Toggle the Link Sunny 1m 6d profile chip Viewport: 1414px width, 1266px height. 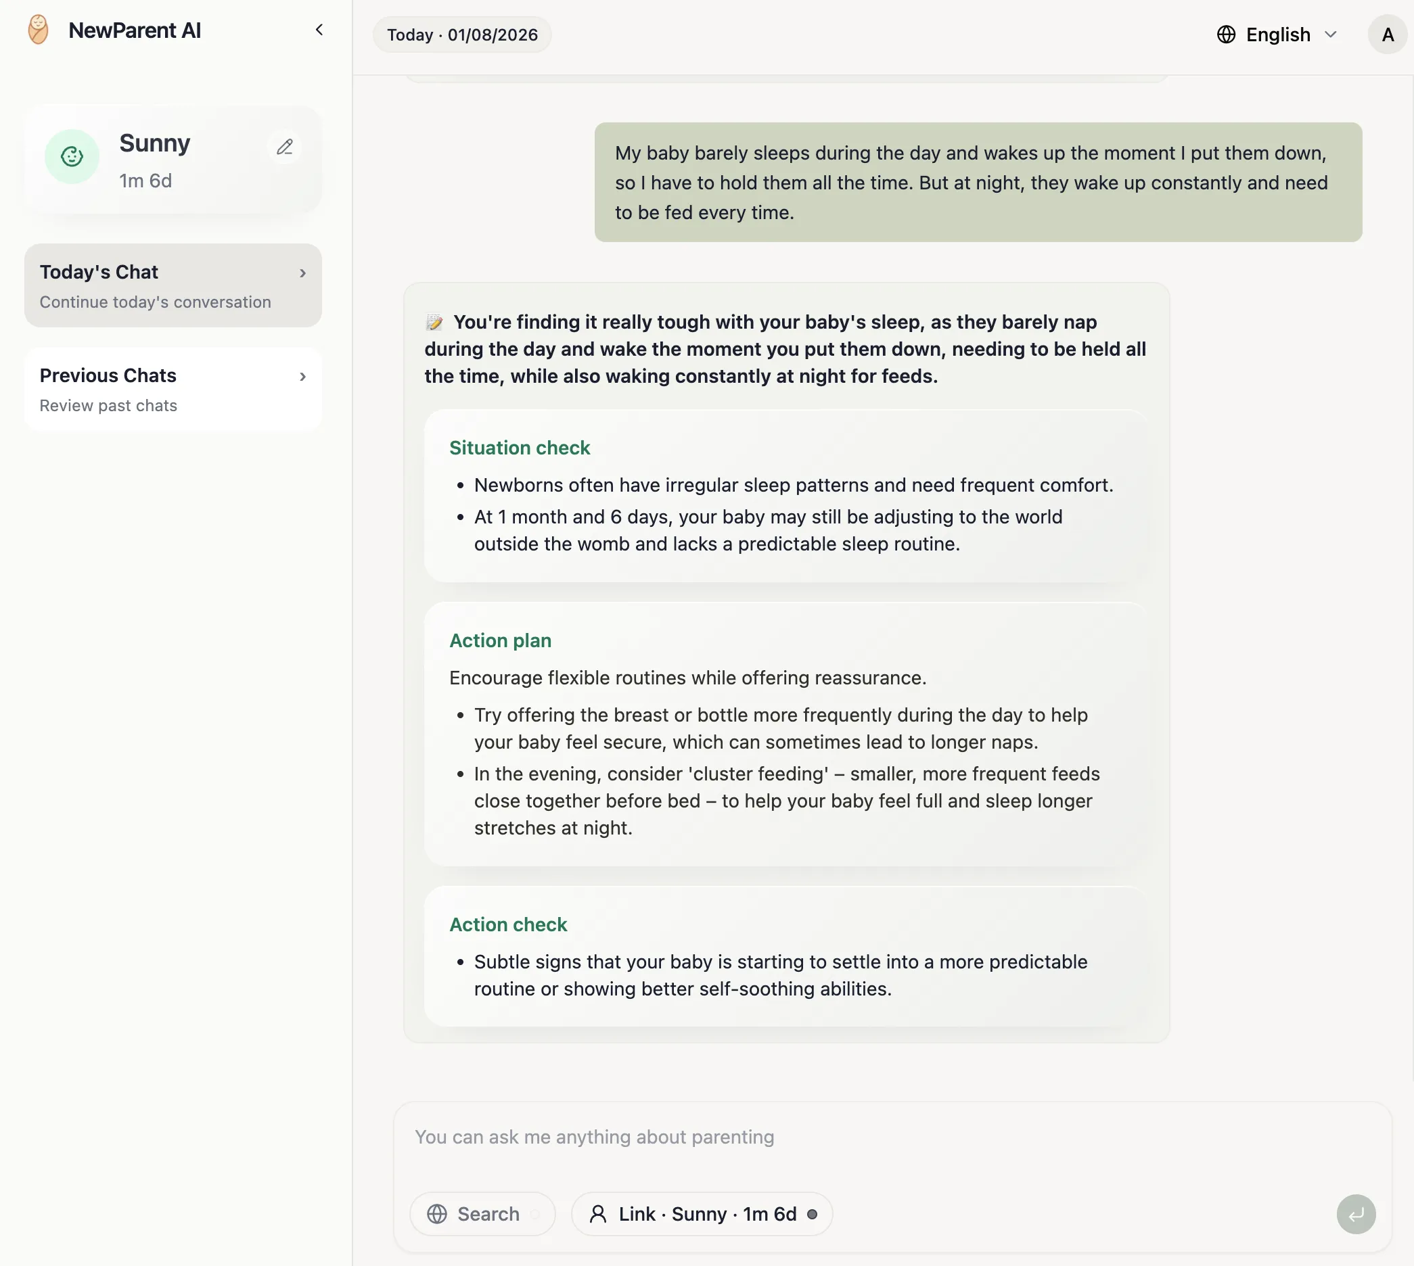702,1214
